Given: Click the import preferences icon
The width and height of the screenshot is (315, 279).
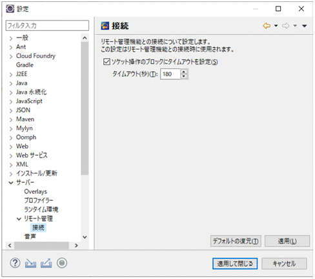Looking at the screenshot, I should click(30, 263).
